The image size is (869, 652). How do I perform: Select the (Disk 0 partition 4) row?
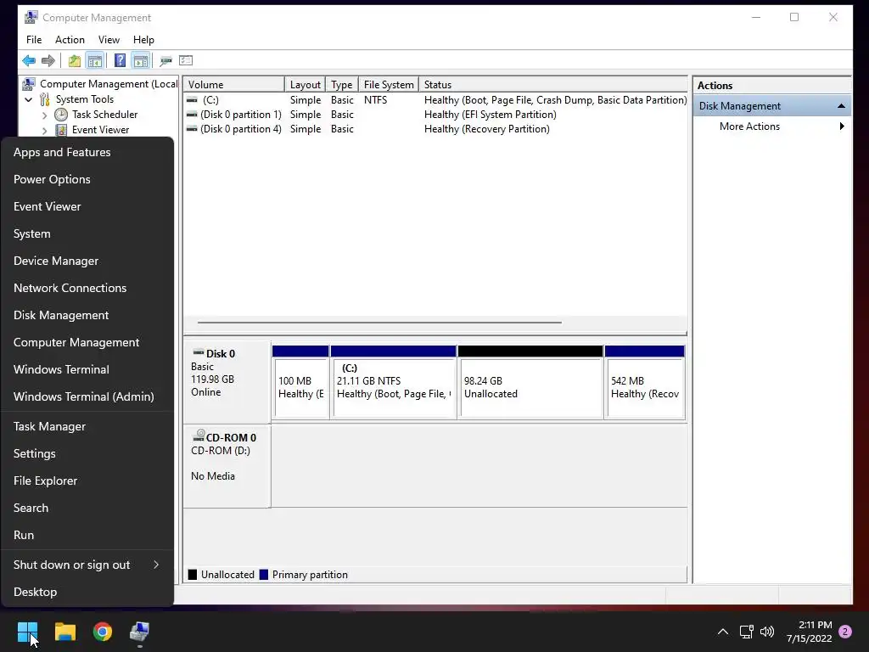tap(435, 129)
